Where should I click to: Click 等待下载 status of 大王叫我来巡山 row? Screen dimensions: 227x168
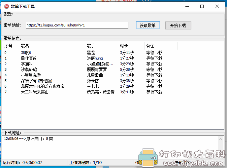[x=154, y=92]
